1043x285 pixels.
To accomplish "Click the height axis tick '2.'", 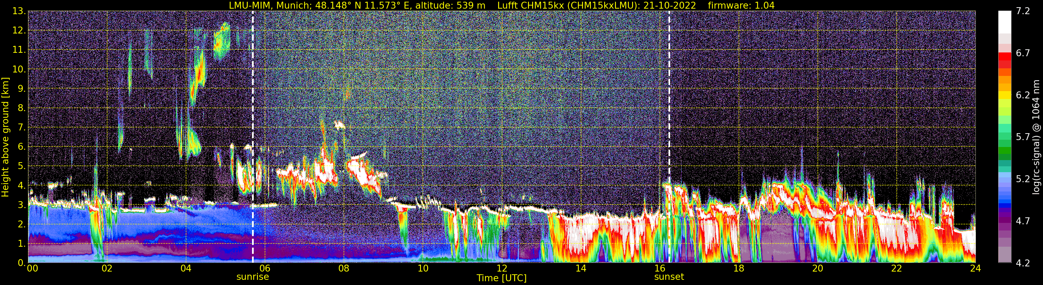I will coord(21,225).
